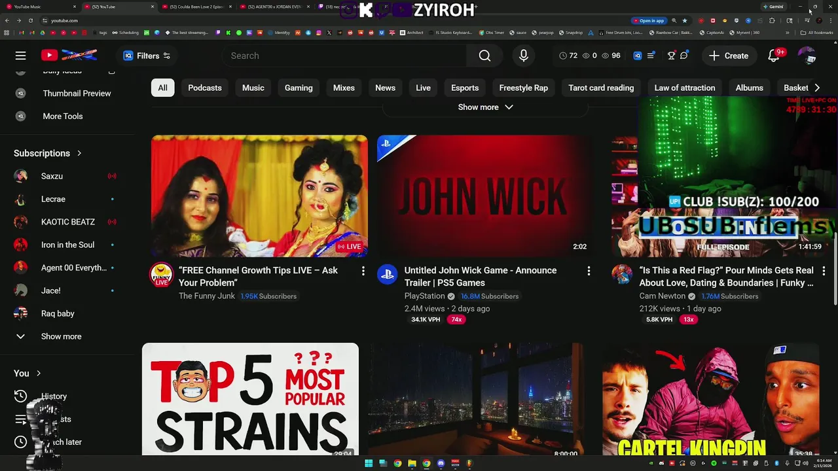Image resolution: width=838 pixels, height=471 pixels.
Task: Click the Open in app address-bar button
Action: [649, 20]
